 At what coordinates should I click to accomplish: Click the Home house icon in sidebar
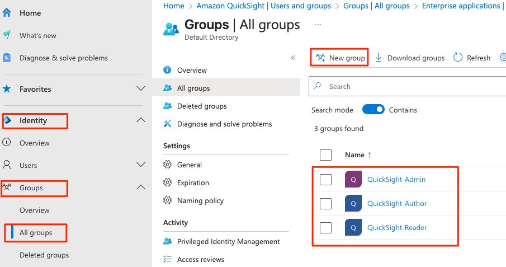pos(7,13)
